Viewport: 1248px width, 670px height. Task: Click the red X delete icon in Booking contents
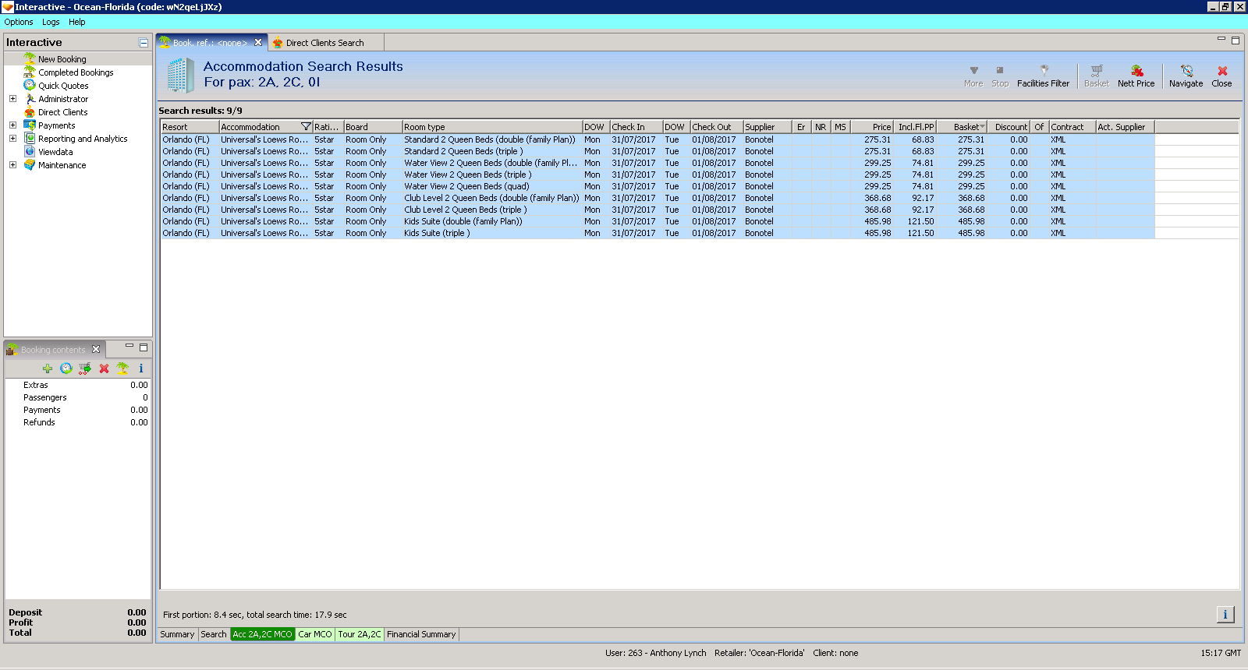(104, 368)
